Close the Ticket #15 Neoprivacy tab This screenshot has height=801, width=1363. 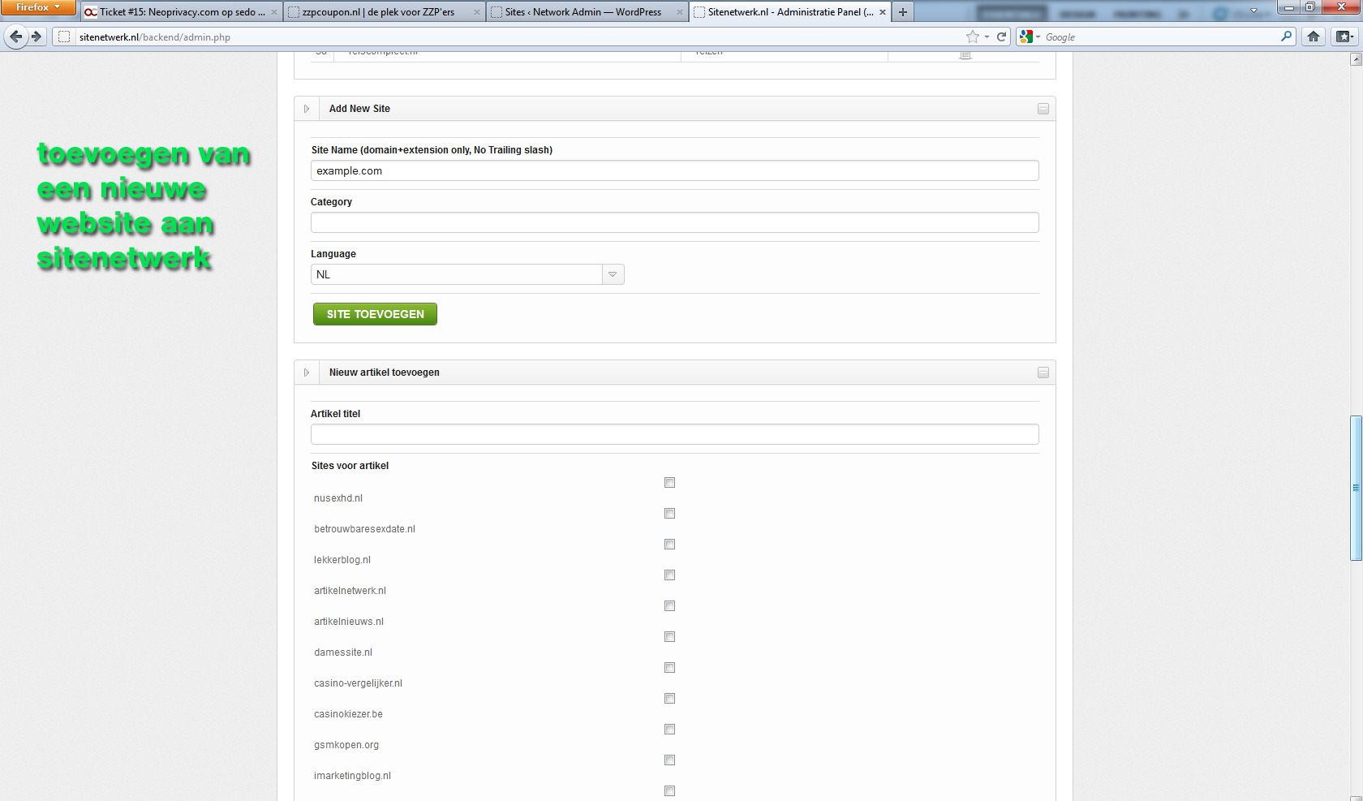[274, 12]
